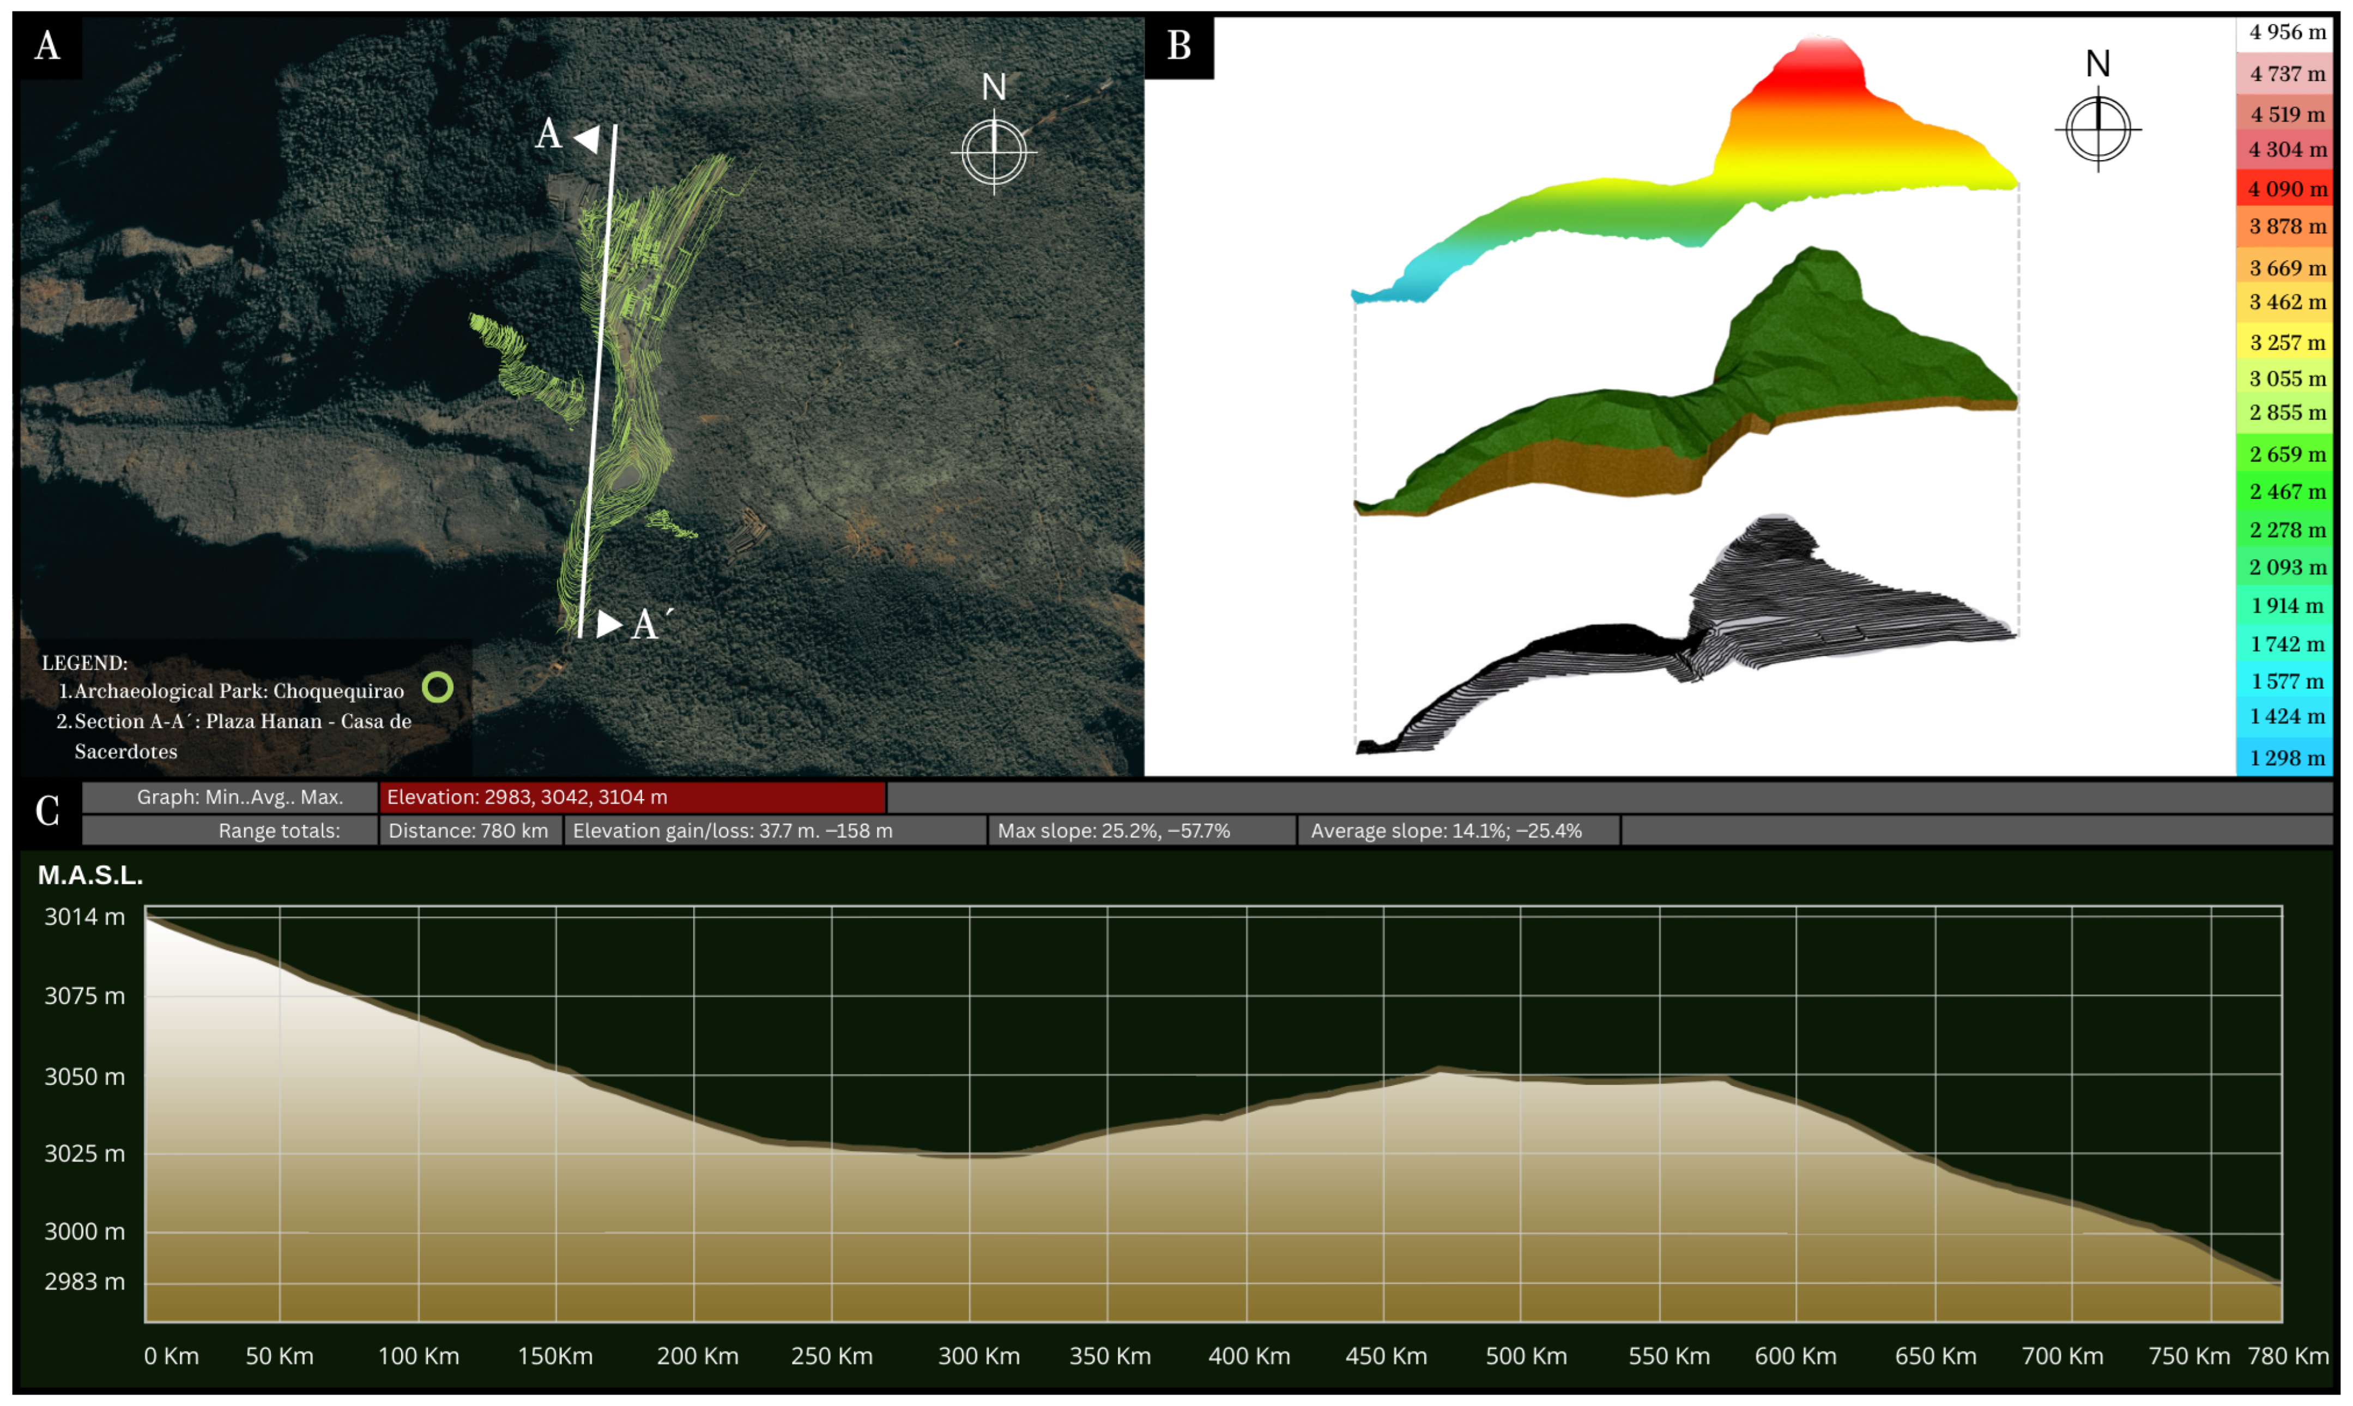2353x1406 pixels.
Task: Click the 300 Km axis label
Action: coord(978,1356)
